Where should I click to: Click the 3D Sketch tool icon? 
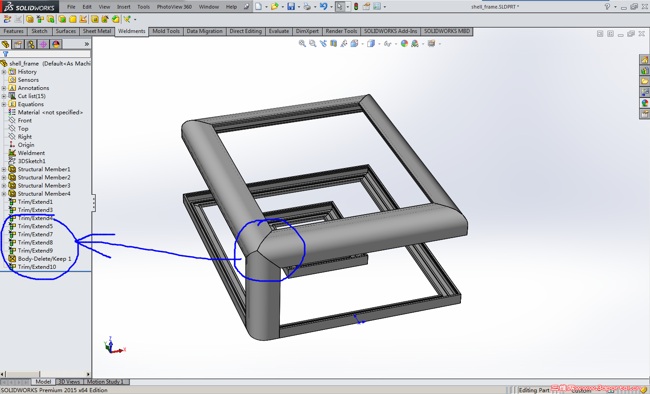pyautogui.click(x=7, y=19)
